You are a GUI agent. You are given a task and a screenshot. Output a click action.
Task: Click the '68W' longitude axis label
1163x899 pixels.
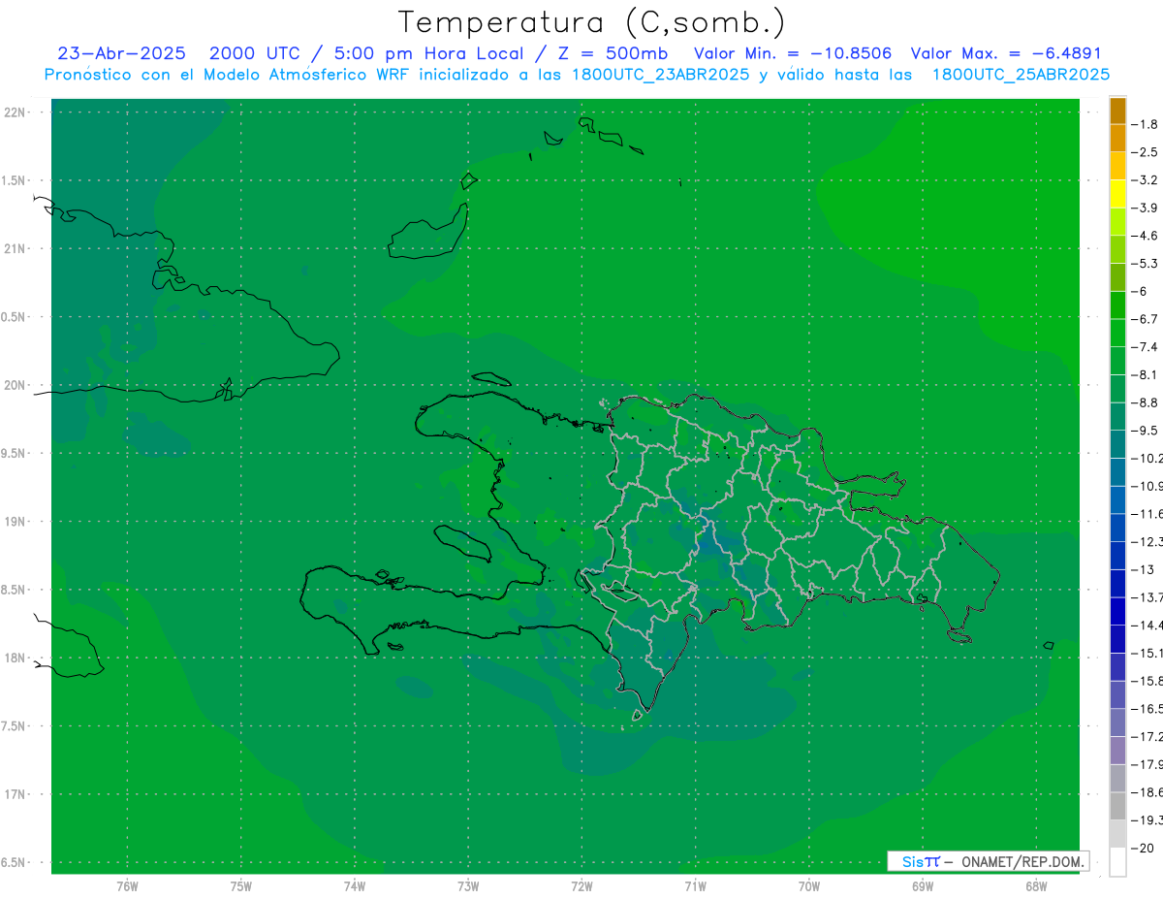(x=1036, y=886)
